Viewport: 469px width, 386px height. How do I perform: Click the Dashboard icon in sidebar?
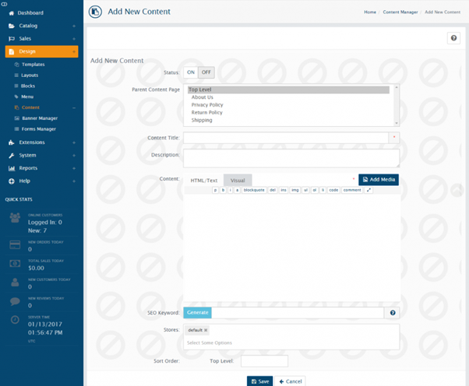(x=11, y=13)
